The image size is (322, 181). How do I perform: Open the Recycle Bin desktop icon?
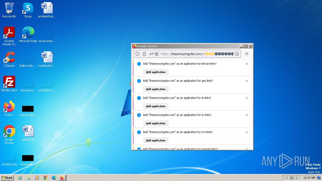(9, 10)
